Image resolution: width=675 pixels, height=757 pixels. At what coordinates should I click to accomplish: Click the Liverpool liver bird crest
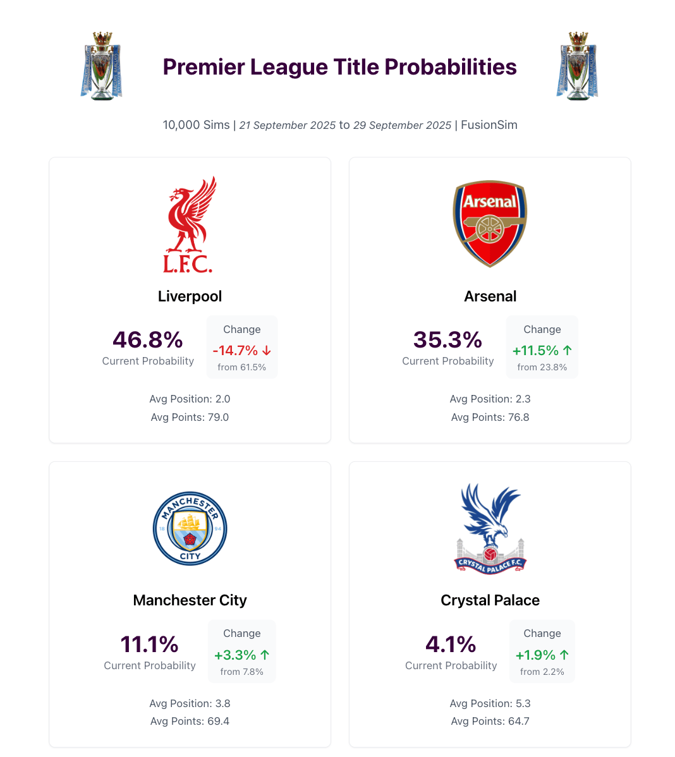click(x=190, y=224)
